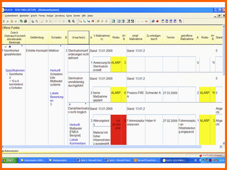The image size is (227, 170).
Task: Open the Windows Start button
Action: 9,160
